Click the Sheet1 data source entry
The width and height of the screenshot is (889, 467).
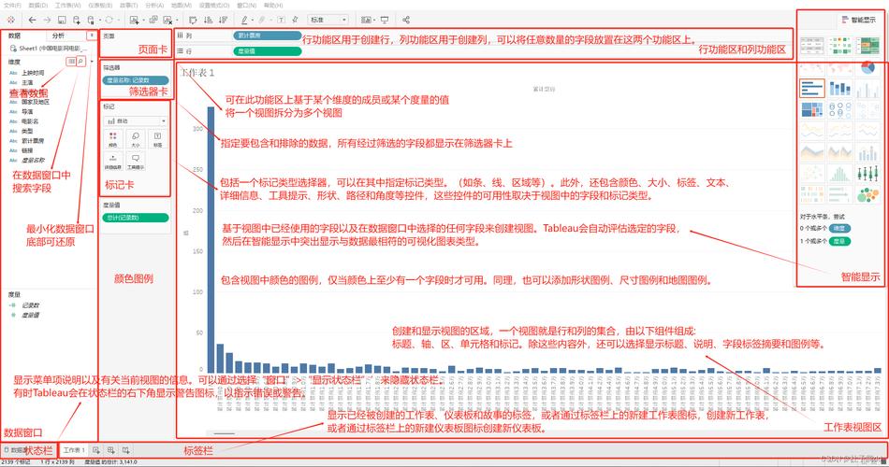pos(49,49)
